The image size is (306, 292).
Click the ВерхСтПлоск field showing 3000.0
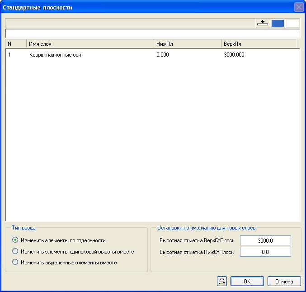pos(265,240)
